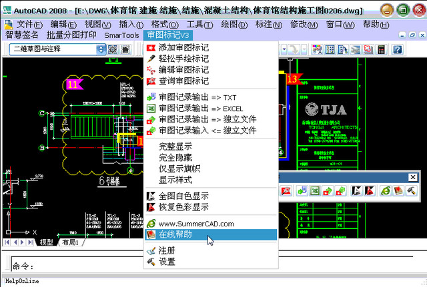Click the Export to TXT icon in floating toolbar
Viewport: 427px width, 287px height.
[302, 191]
